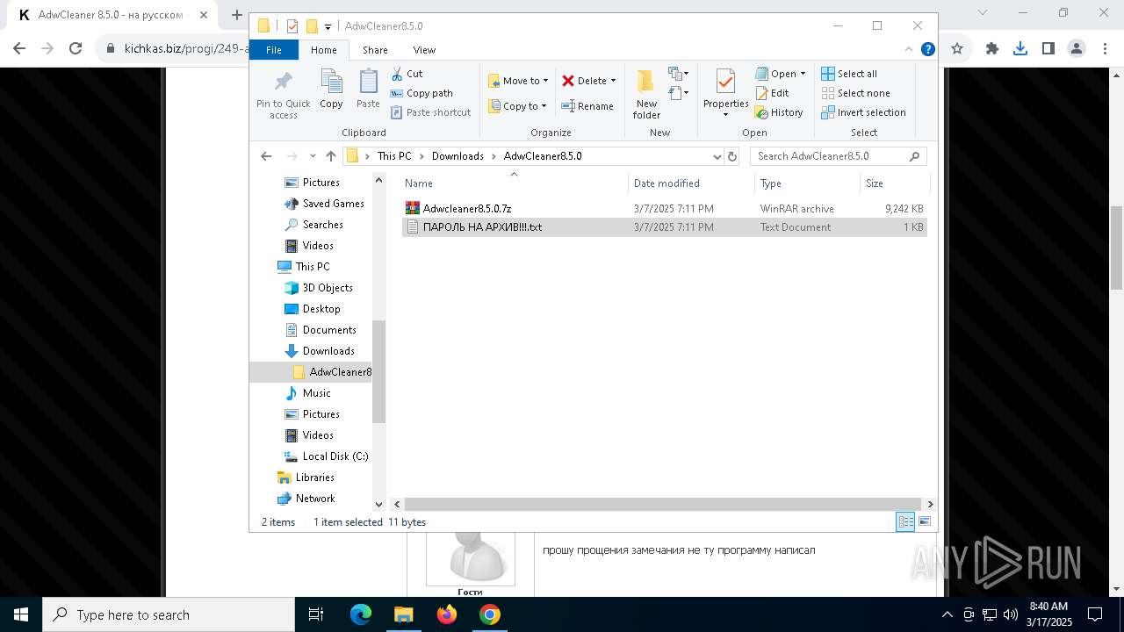Open the Quick Access Toolbar customize dropdown
The image size is (1124, 632).
(328, 26)
